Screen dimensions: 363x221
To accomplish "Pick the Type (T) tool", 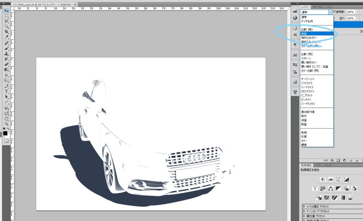I will tap(6, 91).
